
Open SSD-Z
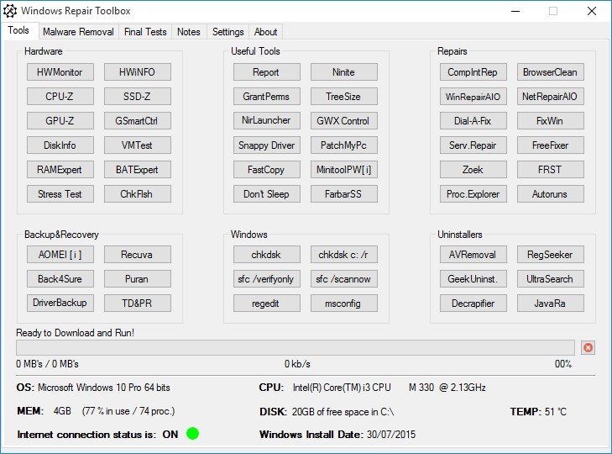point(138,96)
